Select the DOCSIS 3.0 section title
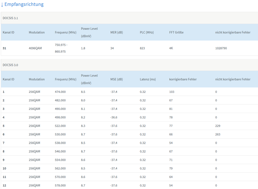258x189 pixels. (10, 65)
